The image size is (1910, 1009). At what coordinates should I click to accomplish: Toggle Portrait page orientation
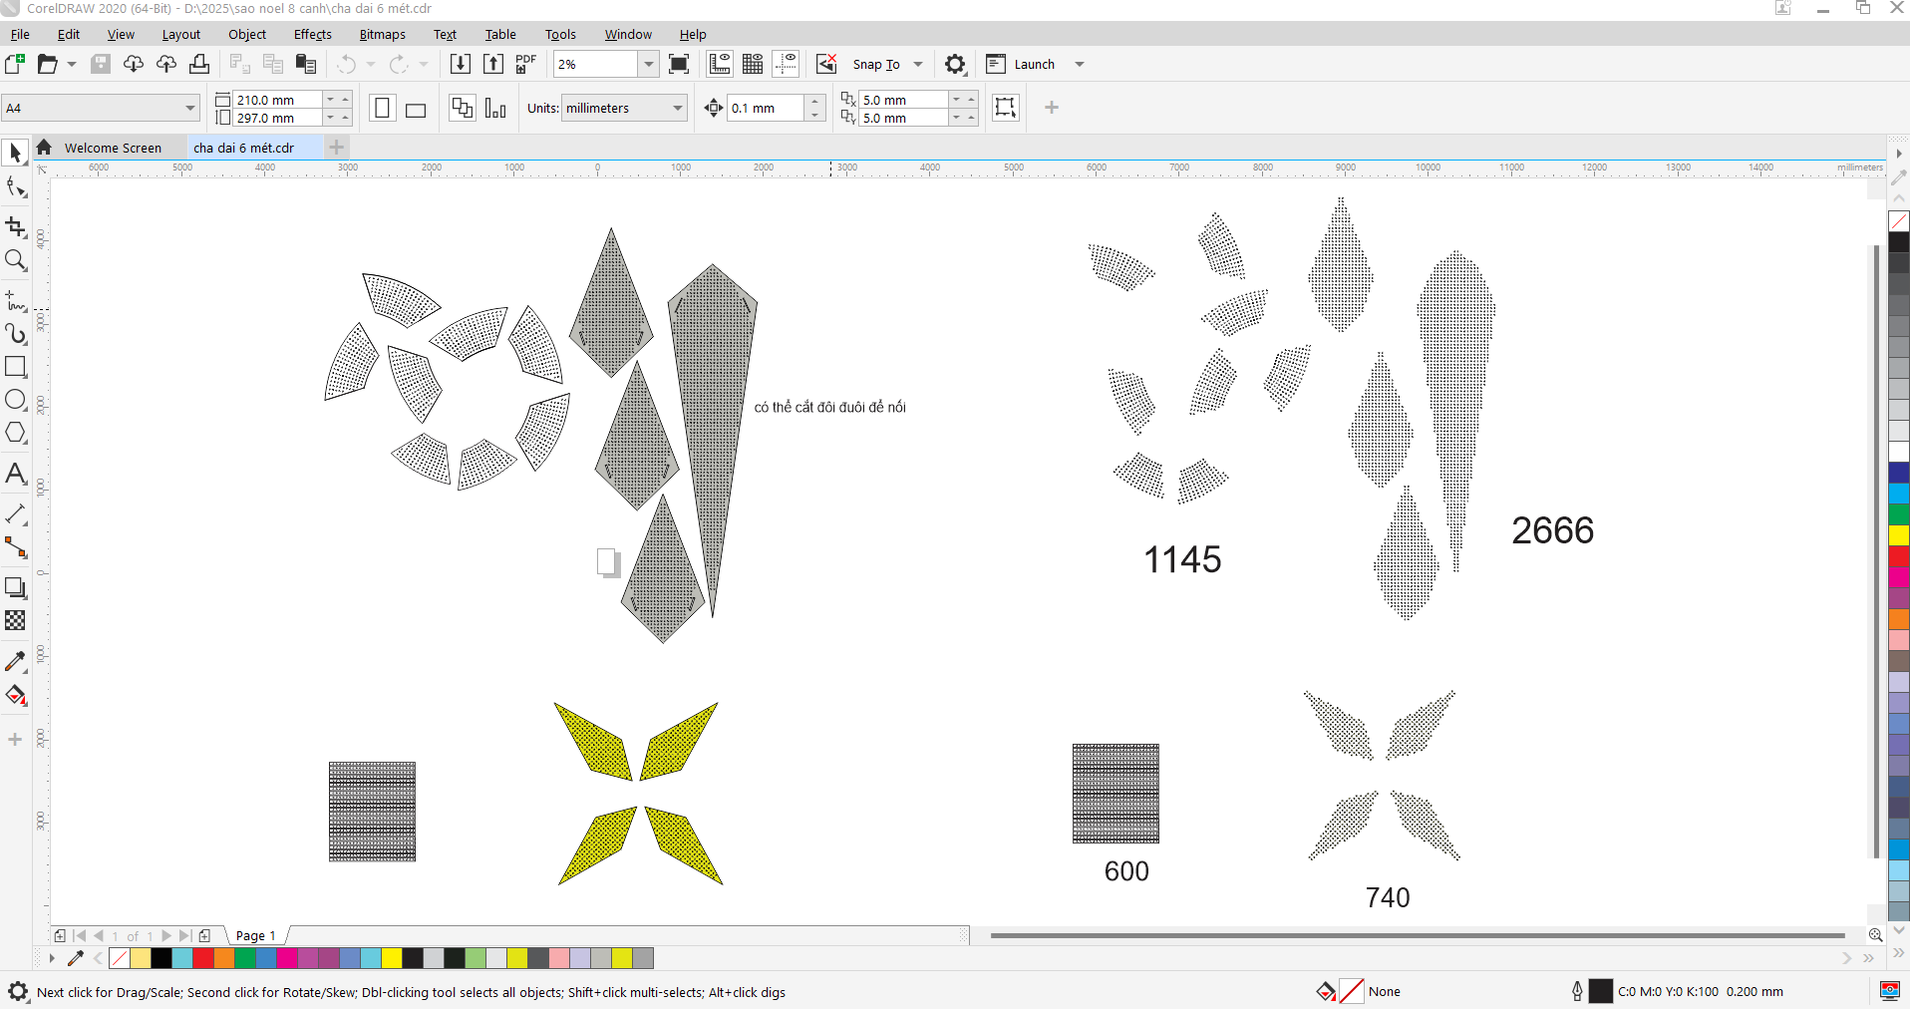point(382,108)
